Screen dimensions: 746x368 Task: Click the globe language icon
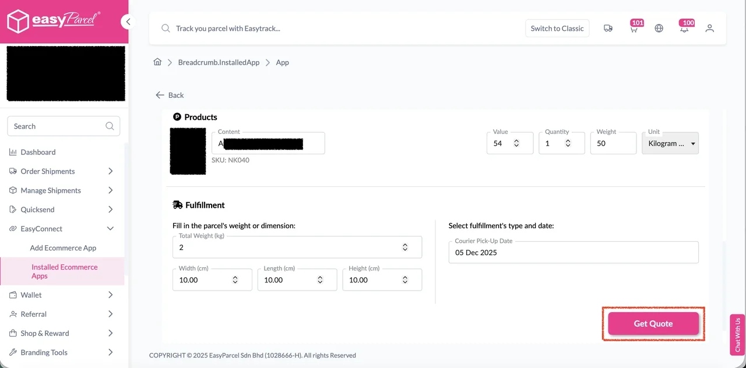point(659,28)
